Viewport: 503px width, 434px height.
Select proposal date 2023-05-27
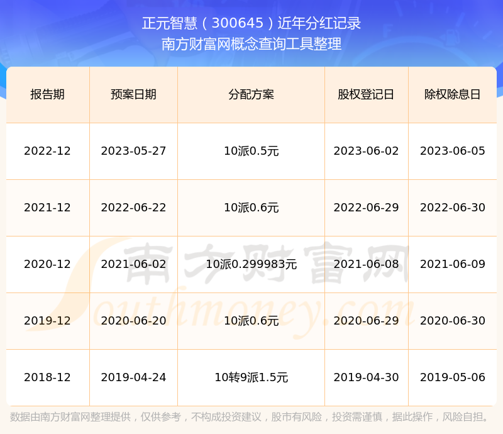(x=133, y=151)
